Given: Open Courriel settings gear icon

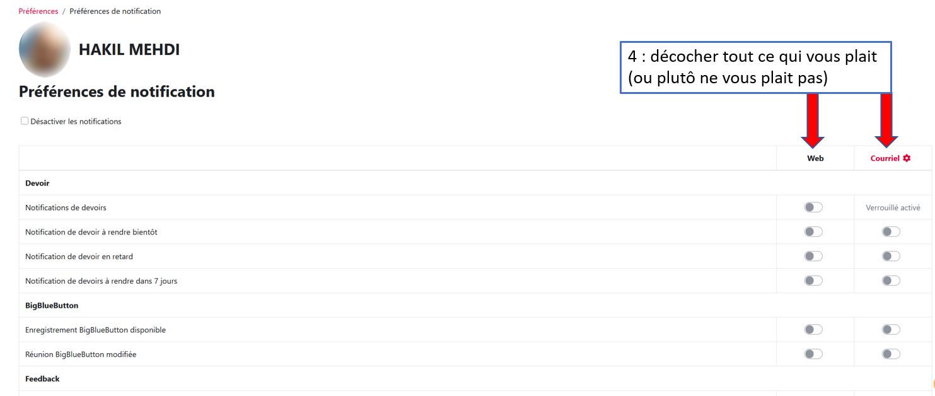Looking at the screenshot, I should pyautogui.click(x=907, y=158).
